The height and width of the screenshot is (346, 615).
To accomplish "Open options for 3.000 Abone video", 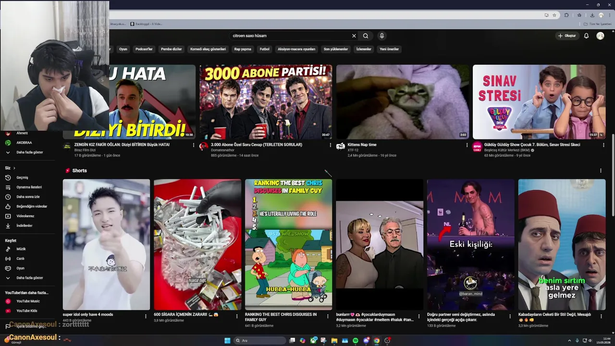I will [x=330, y=145].
